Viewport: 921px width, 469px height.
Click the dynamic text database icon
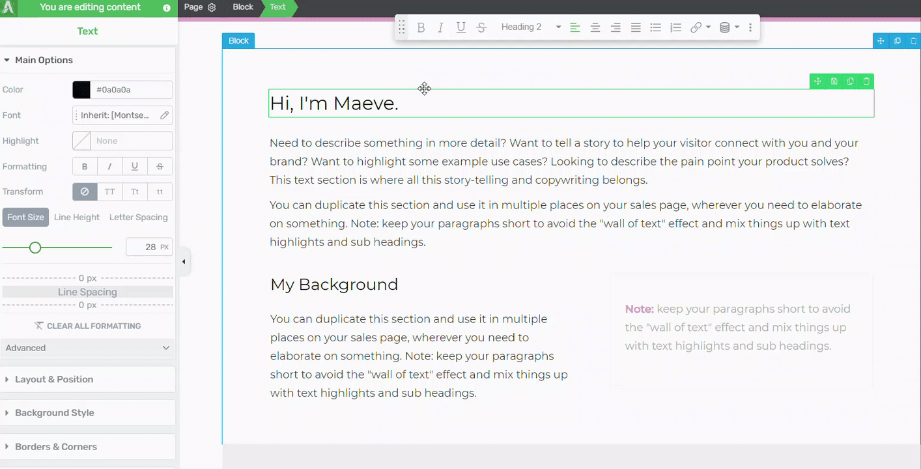click(724, 27)
